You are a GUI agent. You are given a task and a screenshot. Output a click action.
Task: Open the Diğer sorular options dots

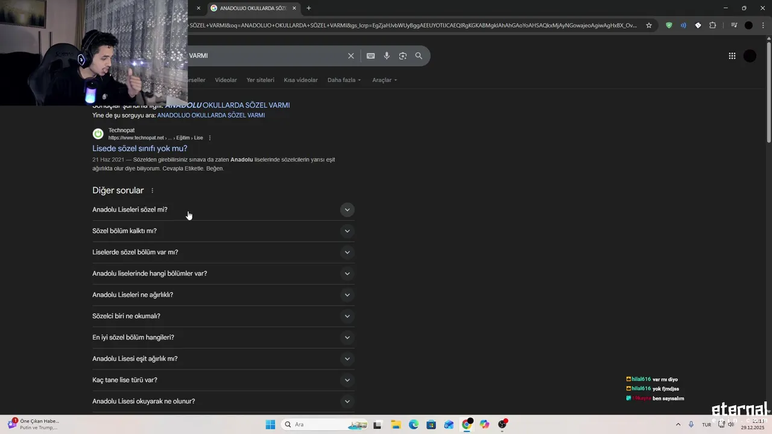pos(152,190)
